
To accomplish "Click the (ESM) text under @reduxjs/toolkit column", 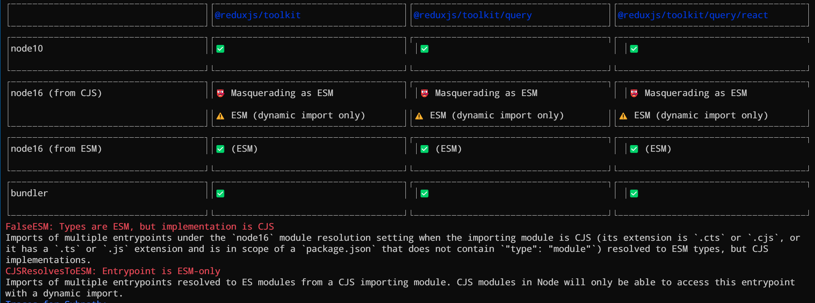I will point(244,149).
